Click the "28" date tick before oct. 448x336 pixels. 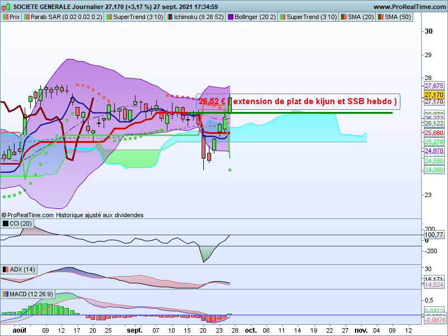(235, 330)
